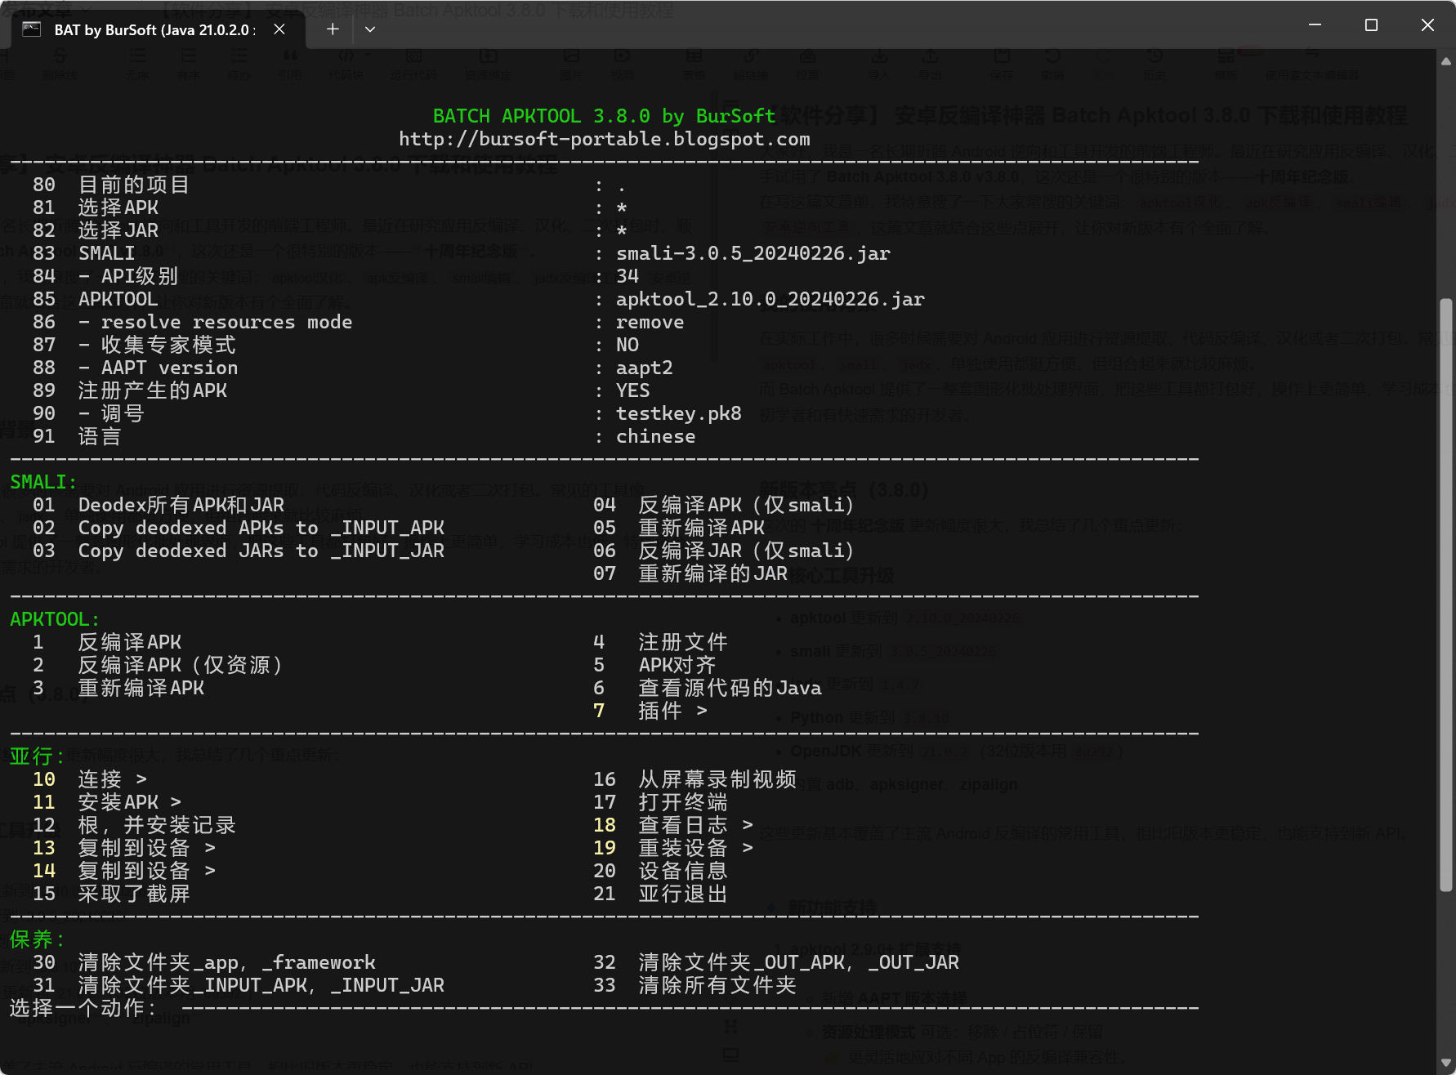
Task: Click the line "82 选择JAR"
Action: [x=96, y=230]
